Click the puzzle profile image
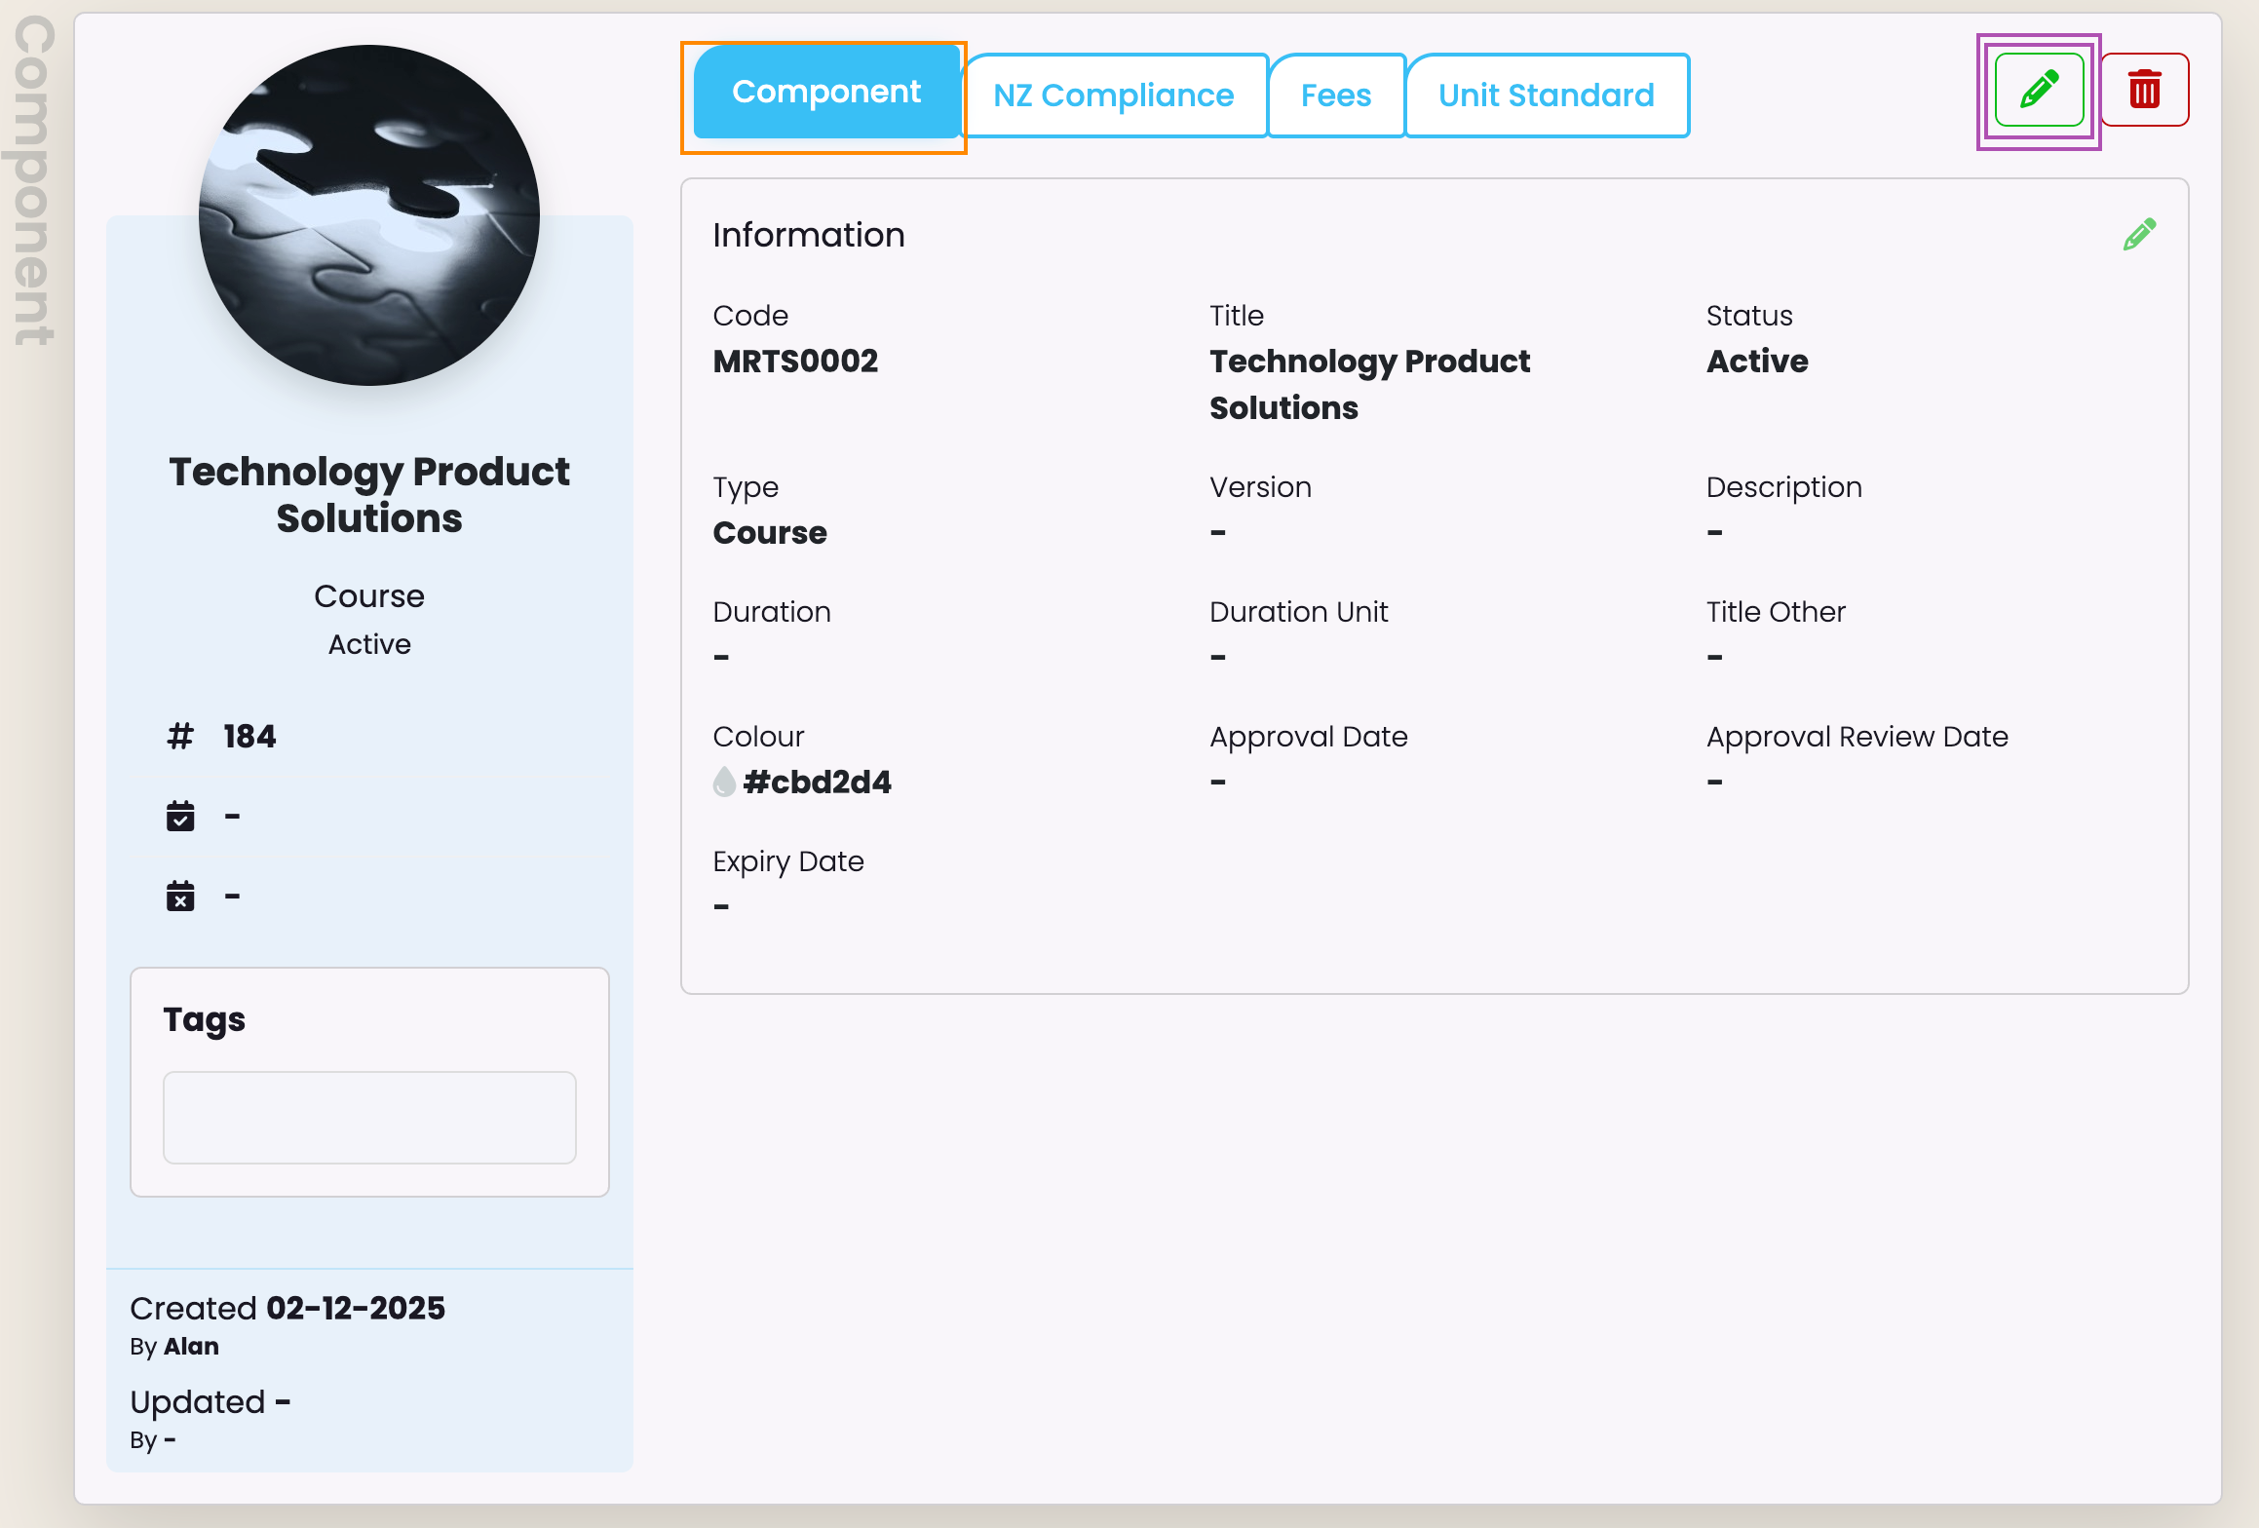The width and height of the screenshot is (2259, 1528). (x=369, y=215)
